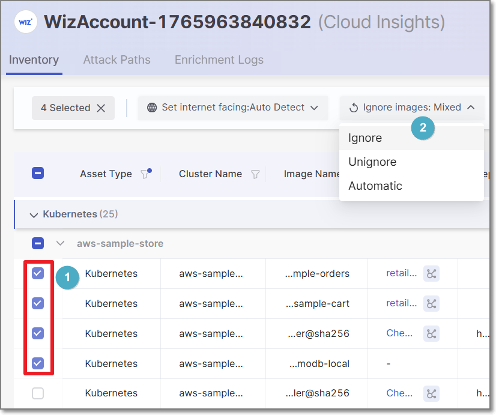
Task: Uncheck the sample-orders row checkbox
Action: pos(38,274)
